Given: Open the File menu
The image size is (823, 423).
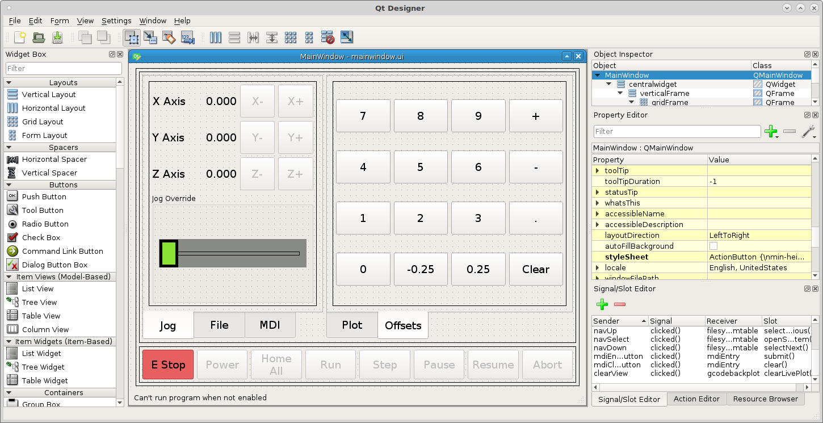Looking at the screenshot, I should (x=15, y=20).
